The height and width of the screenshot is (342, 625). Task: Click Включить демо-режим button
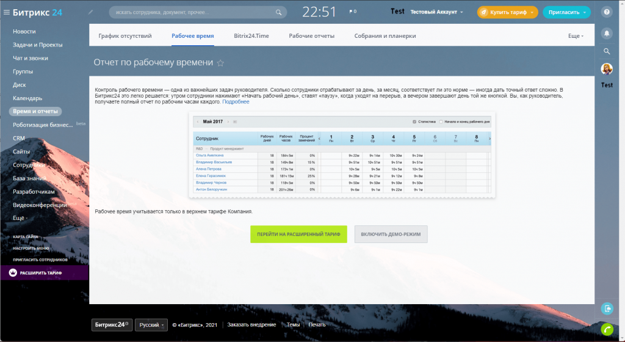391,235
